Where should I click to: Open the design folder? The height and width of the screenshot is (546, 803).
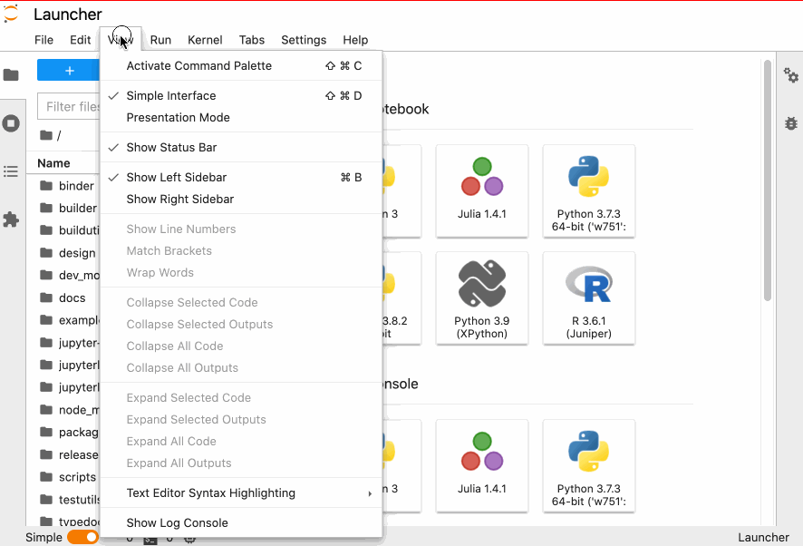click(64, 253)
